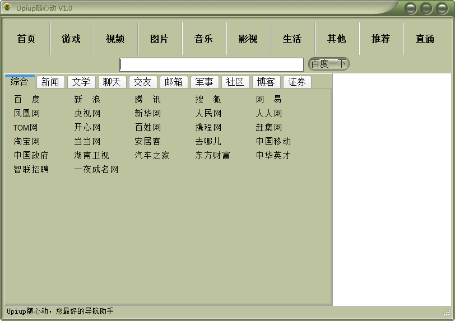Switch to 图片 category
This screenshot has height=321, width=455.
(x=159, y=39)
